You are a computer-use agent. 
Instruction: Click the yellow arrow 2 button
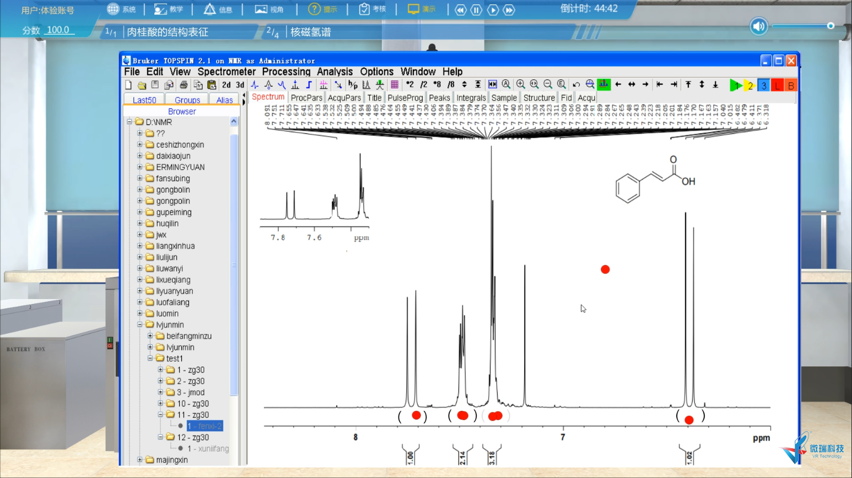coord(749,85)
